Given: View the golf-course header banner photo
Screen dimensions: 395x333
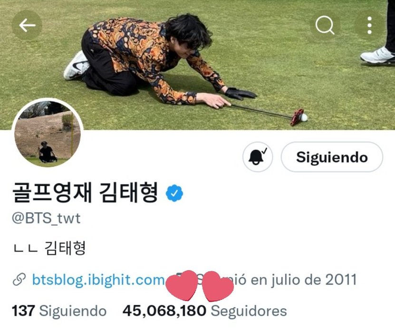Looking at the screenshot, I should click(x=198, y=65).
